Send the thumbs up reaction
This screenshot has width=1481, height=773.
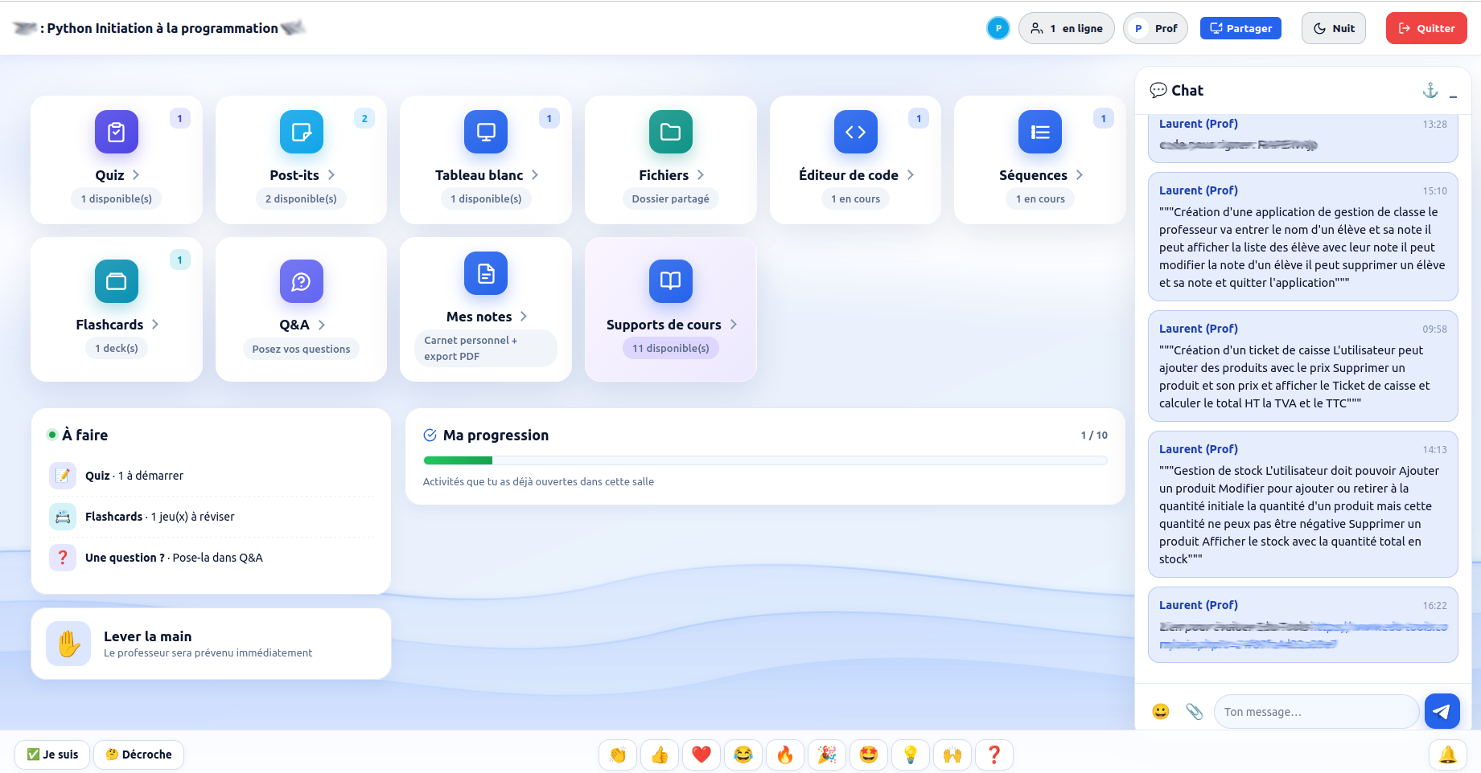pyautogui.click(x=660, y=755)
